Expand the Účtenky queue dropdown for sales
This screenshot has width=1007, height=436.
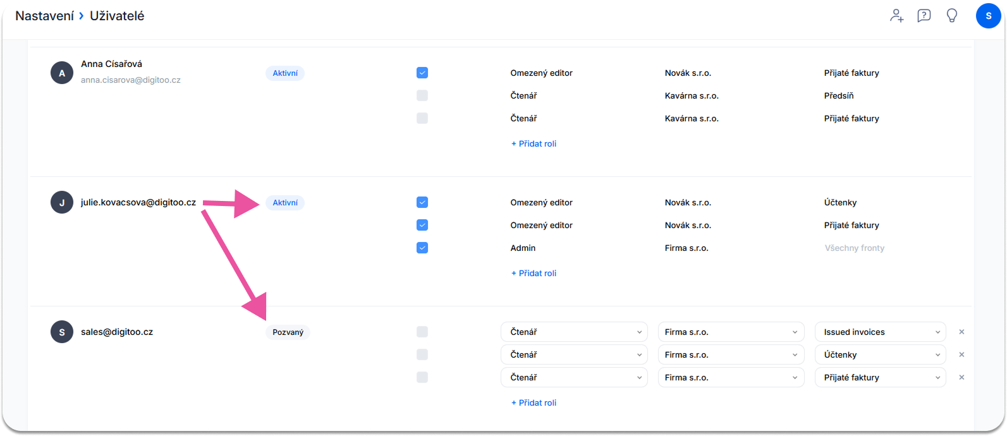click(880, 354)
